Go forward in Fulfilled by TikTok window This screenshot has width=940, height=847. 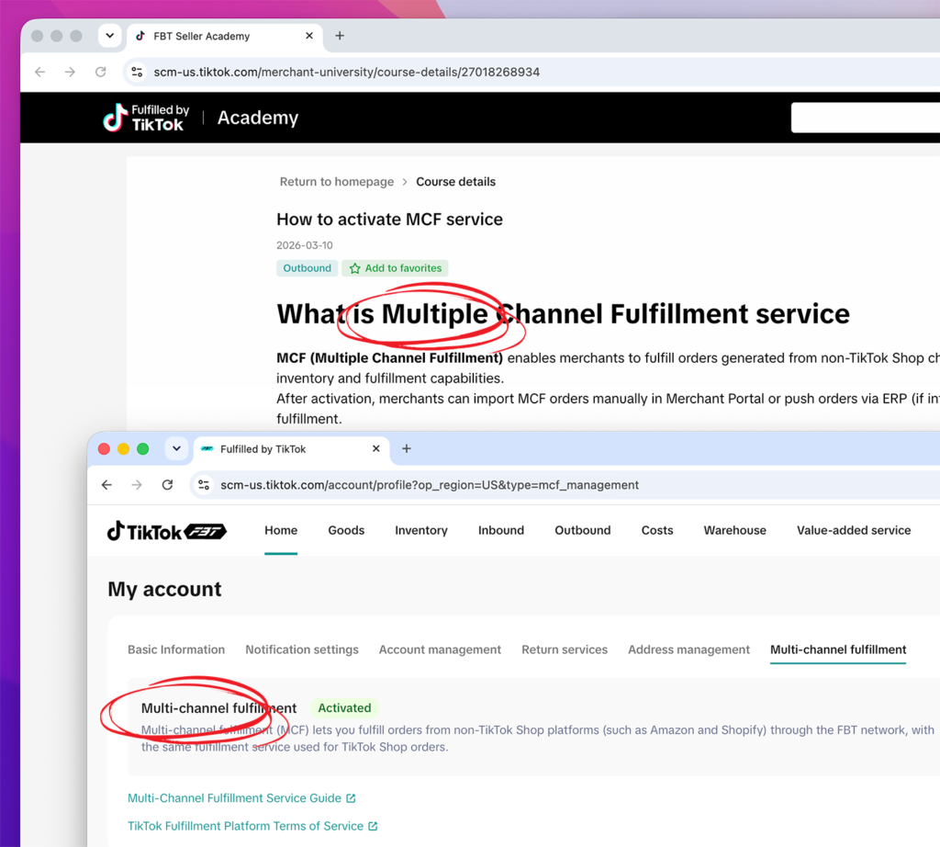(137, 485)
